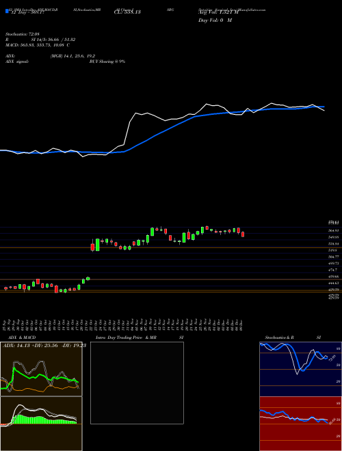Viewport: 342px width, 451px height.
Task: Click the 'Intra Day Trading Price & MR' title
Action: click(x=126, y=338)
